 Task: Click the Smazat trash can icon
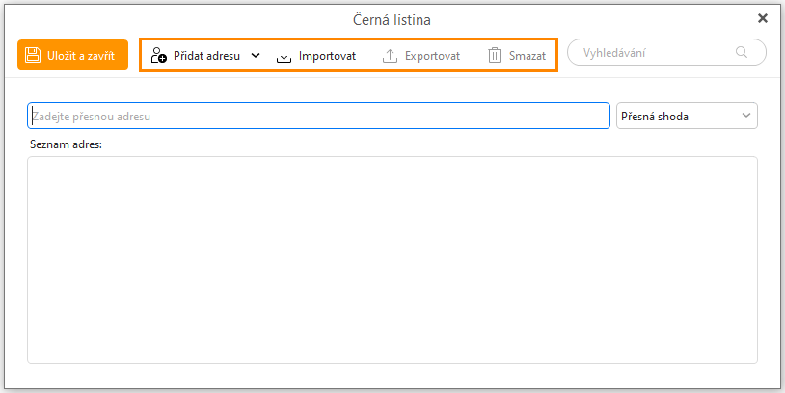pos(495,56)
